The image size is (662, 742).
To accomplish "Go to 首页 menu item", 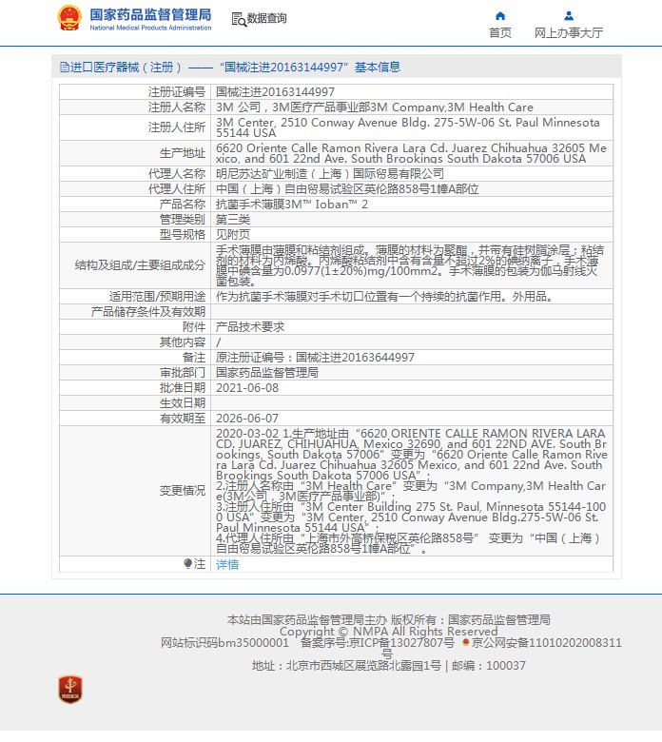I will pos(500,32).
